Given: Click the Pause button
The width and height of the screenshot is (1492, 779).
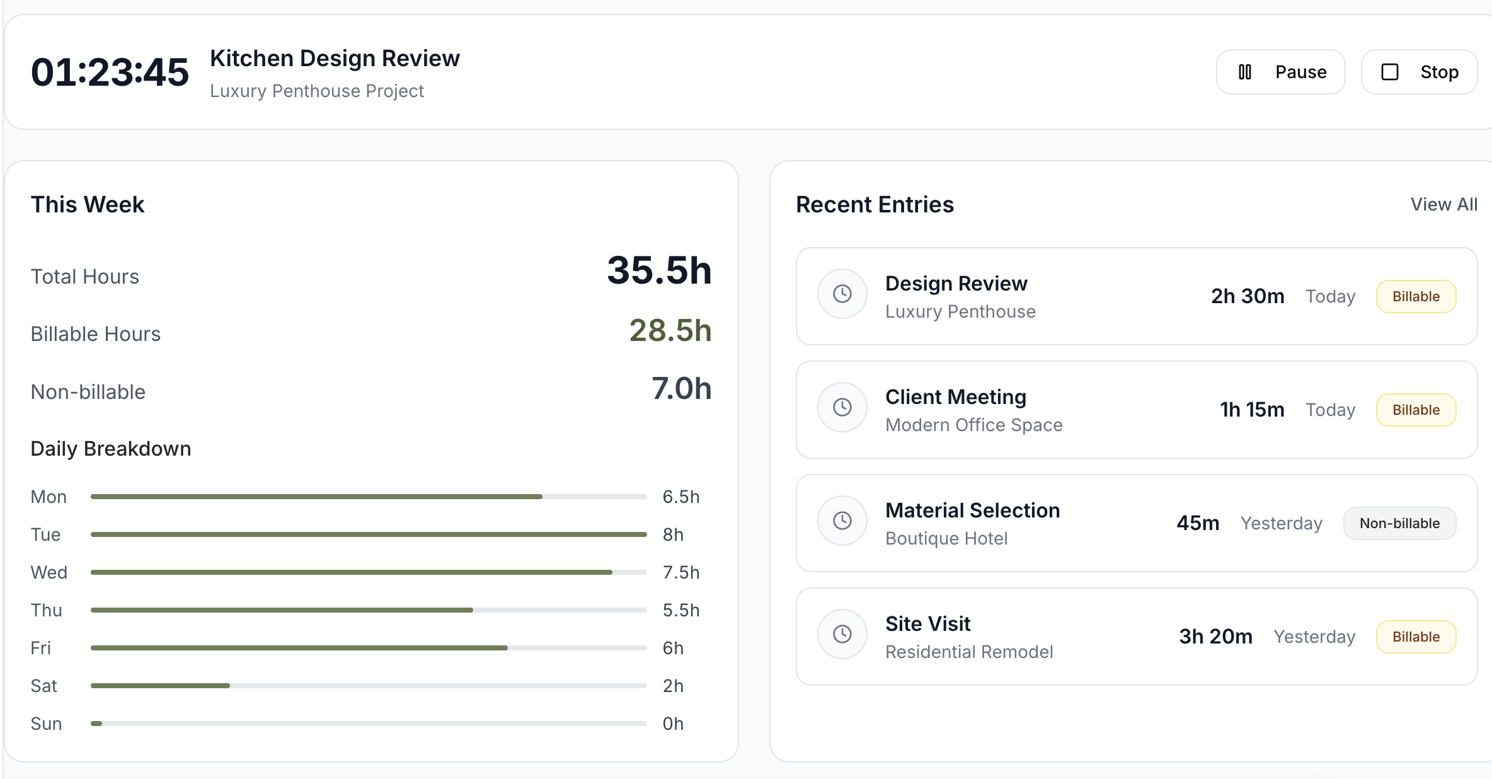Looking at the screenshot, I should coord(1280,72).
